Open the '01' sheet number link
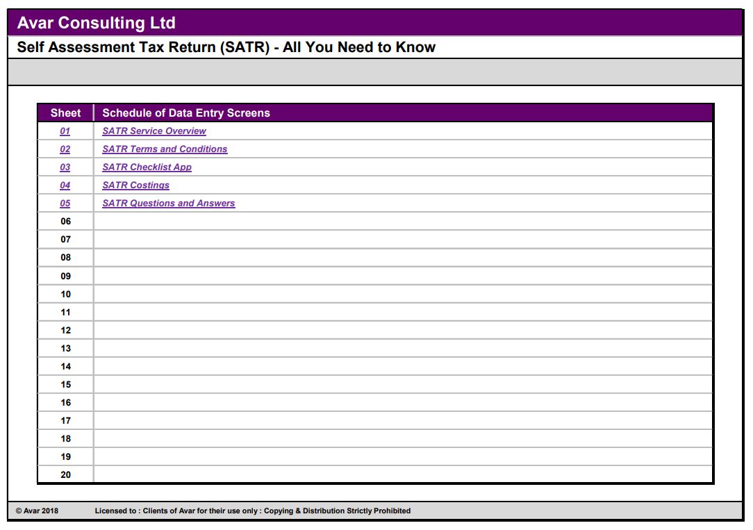The height and width of the screenshot is (530, 753). pos(65,131)
